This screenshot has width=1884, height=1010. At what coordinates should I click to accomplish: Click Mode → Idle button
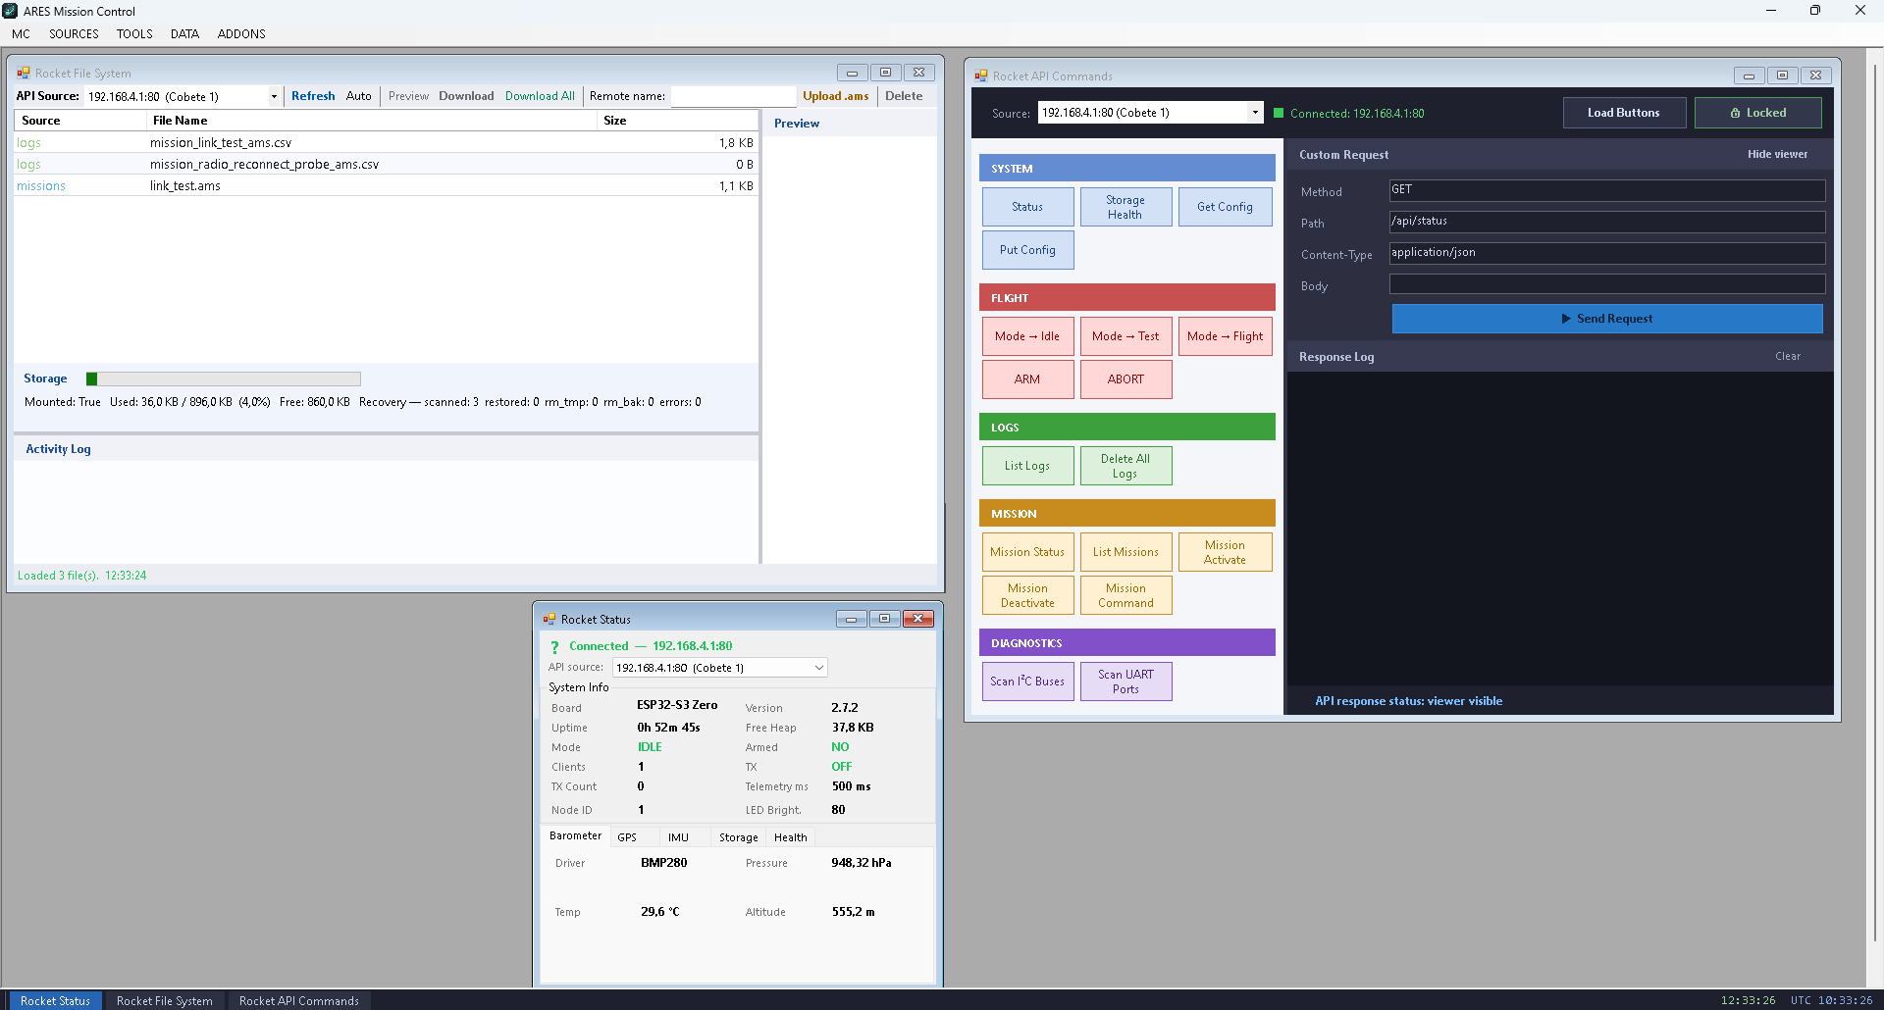1027,336
